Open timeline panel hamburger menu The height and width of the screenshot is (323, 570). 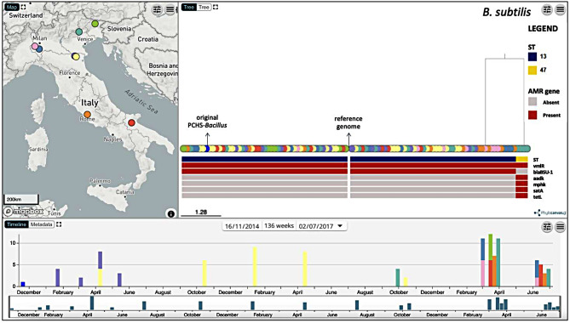560,227
